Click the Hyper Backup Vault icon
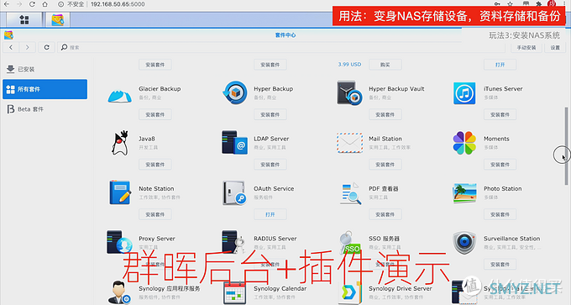This screenshot has height=305, width=571. (349, 93)
